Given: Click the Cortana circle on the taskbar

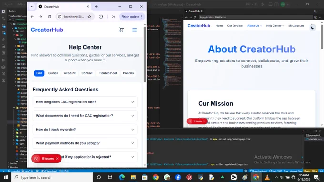Looking at the screenshot, I should 99,177.
